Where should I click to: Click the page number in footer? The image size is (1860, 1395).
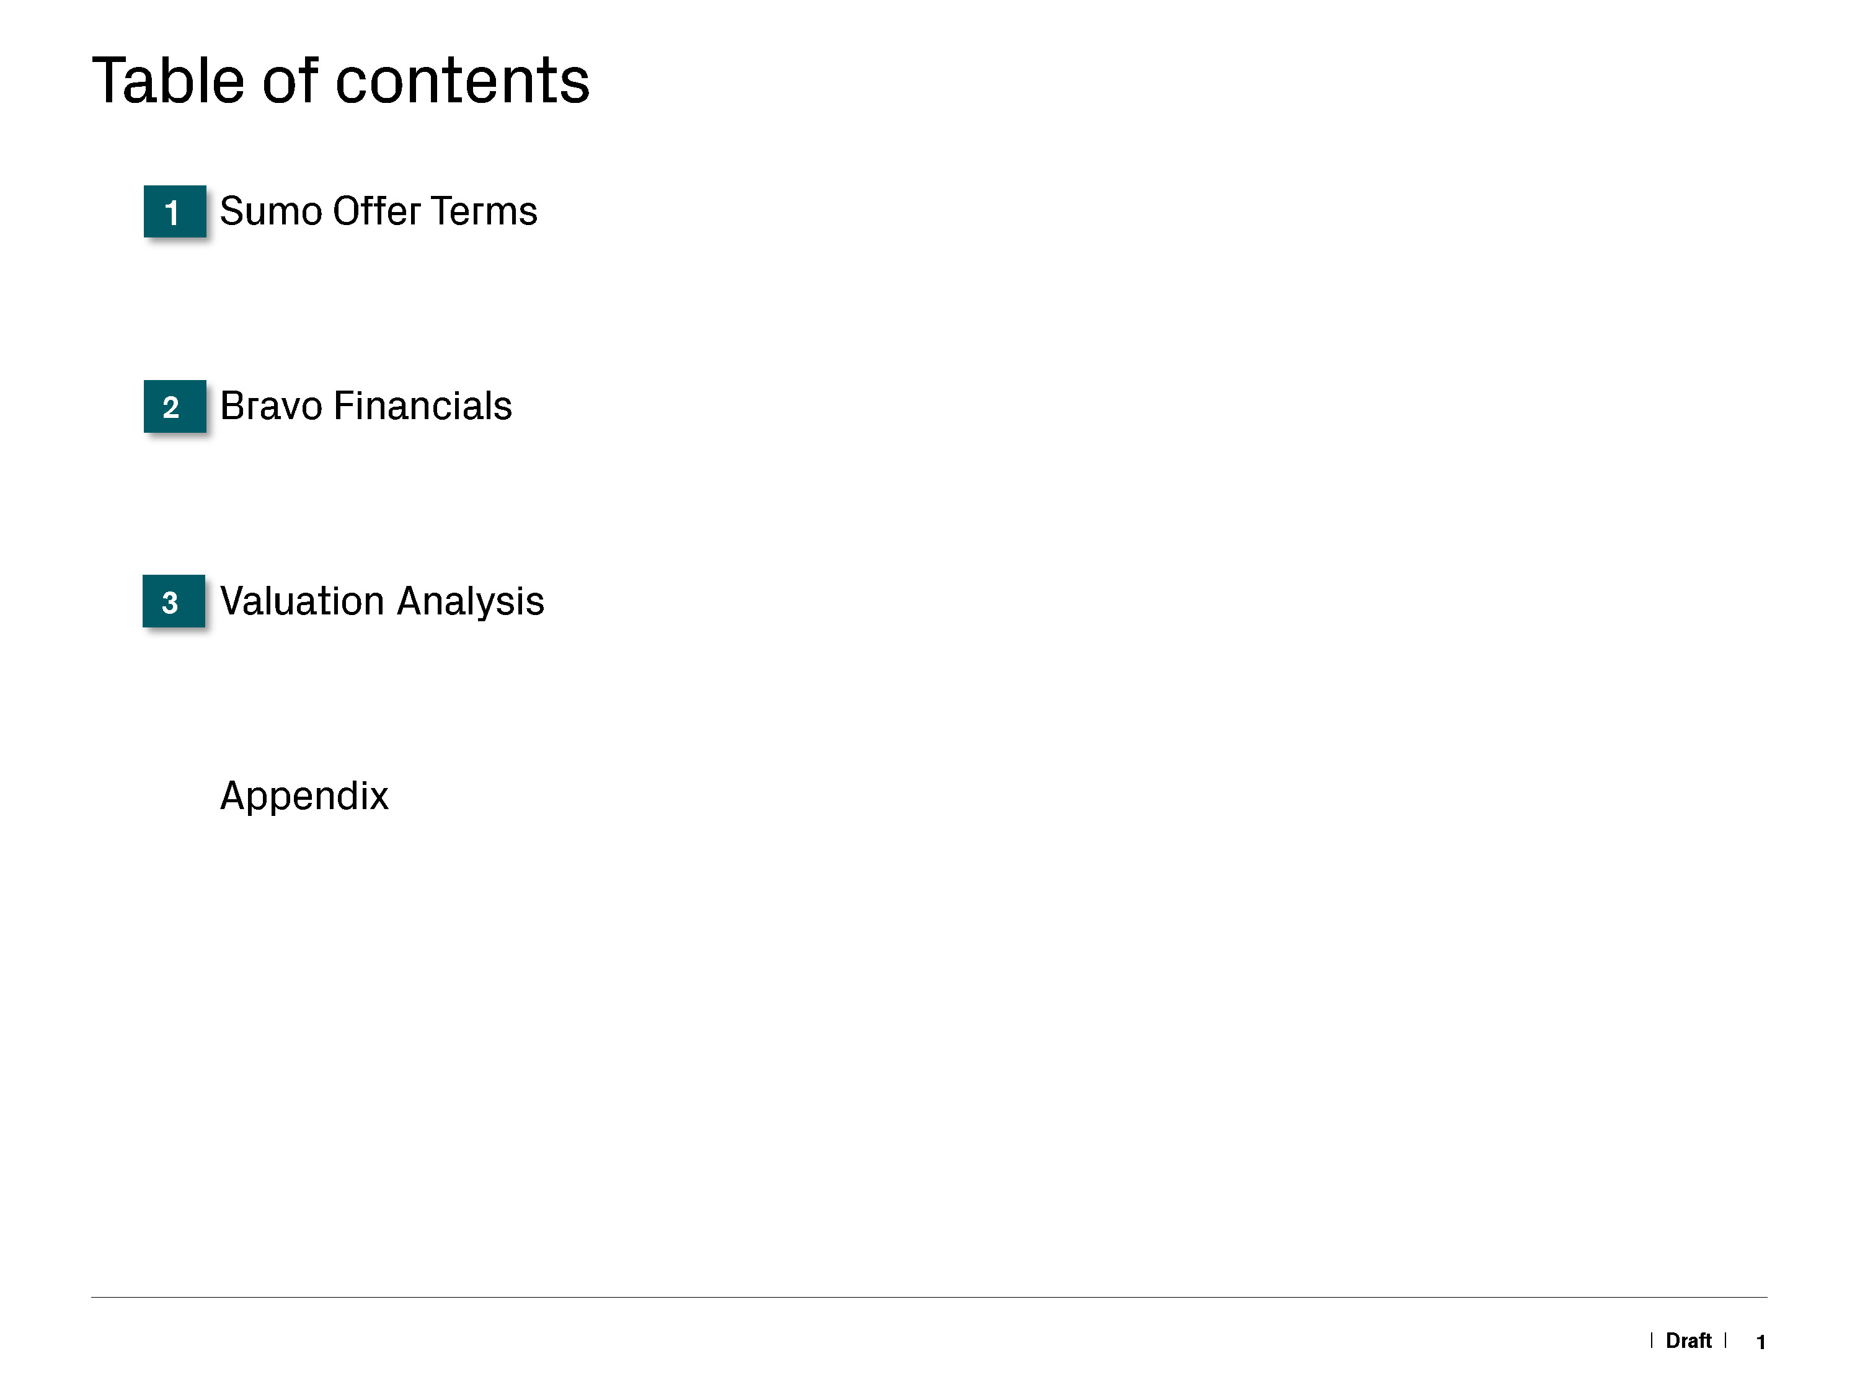tap(1760, 1342)
